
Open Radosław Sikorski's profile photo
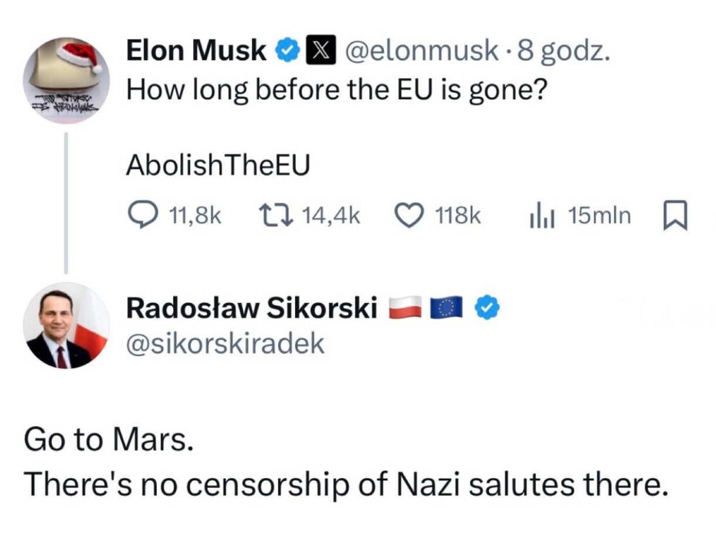[66, 325]
